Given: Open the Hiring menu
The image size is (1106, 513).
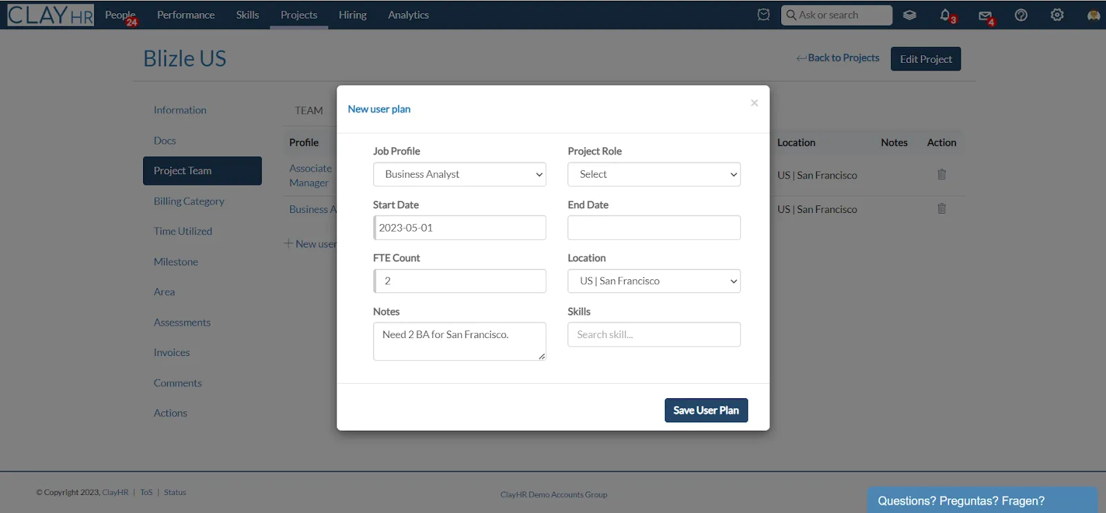Looking at the screenshot, I should [x=353, y=15].
